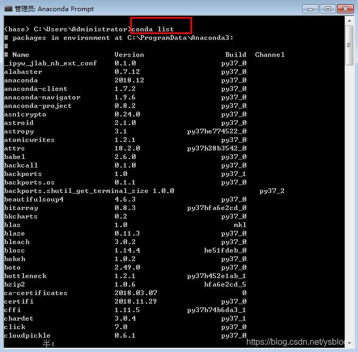
Task: Click version '2018.12' of anaconda
Action: (129, 80)
